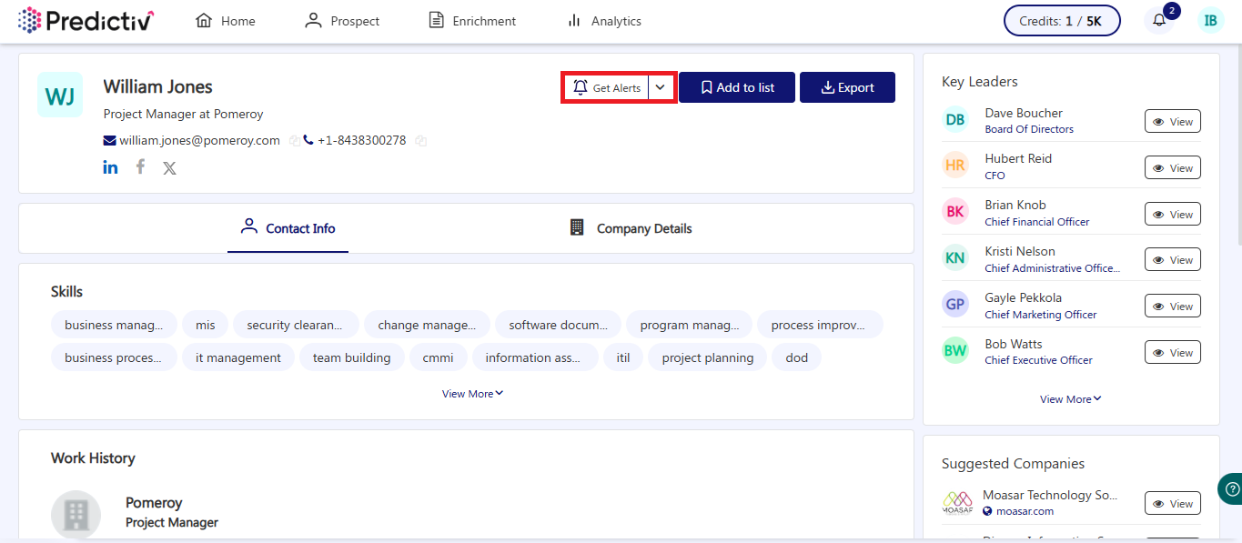
Task: View Dave Boucher's profile
Action: pos(1172,121)
